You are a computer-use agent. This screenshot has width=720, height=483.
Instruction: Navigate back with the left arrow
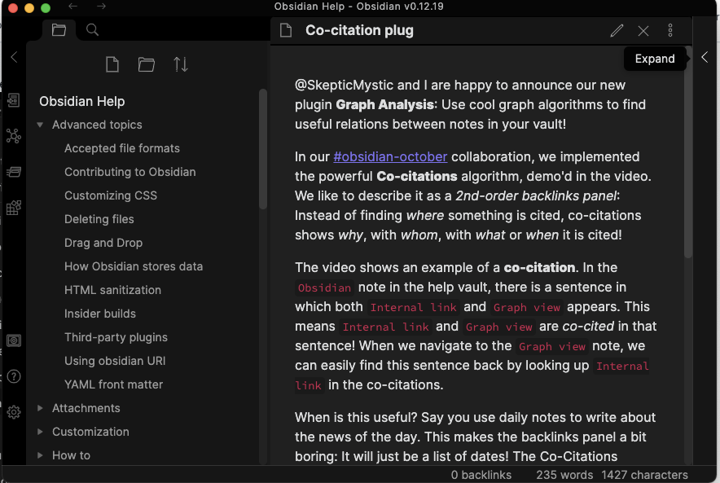pos(72,6)
